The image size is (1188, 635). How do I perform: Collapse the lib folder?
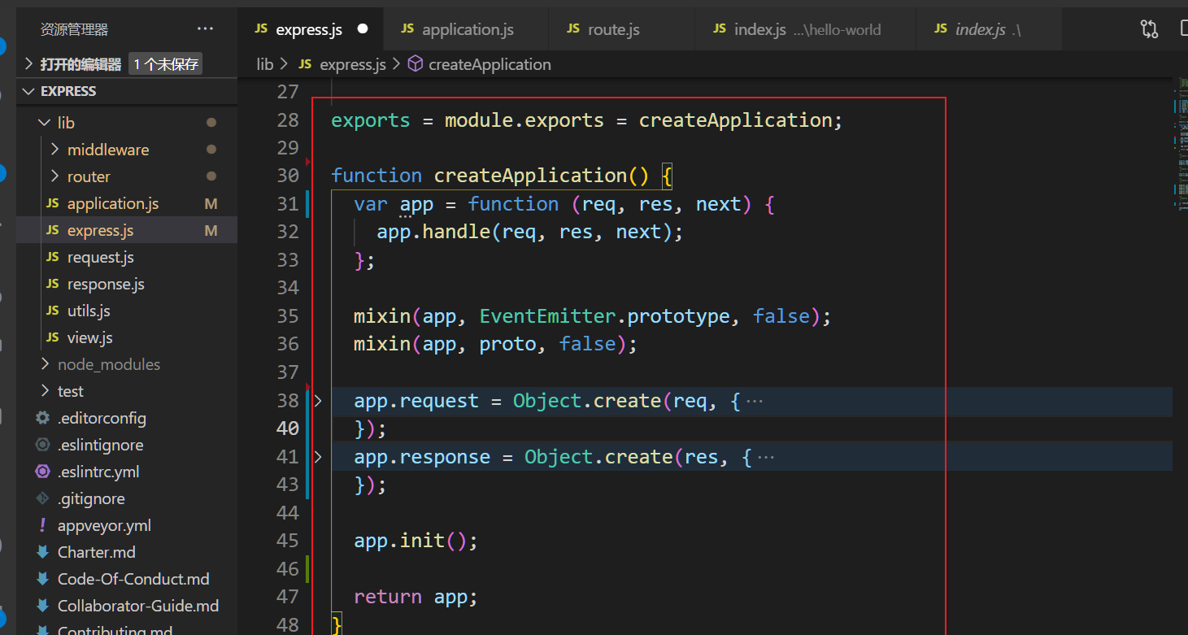(x=65, y=123)
